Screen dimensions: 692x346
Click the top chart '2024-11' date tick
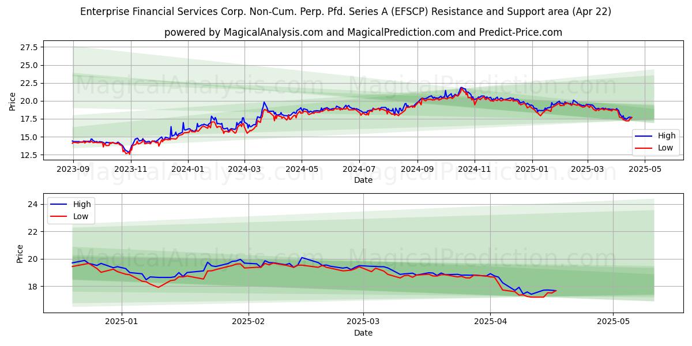475,170
